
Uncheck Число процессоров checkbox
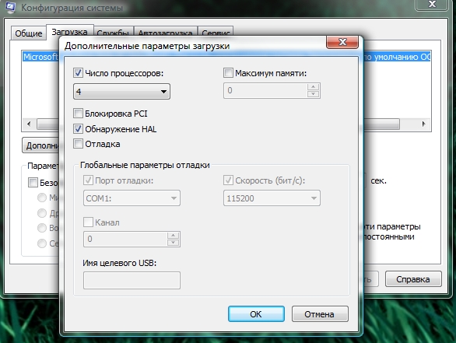(78, 72)
